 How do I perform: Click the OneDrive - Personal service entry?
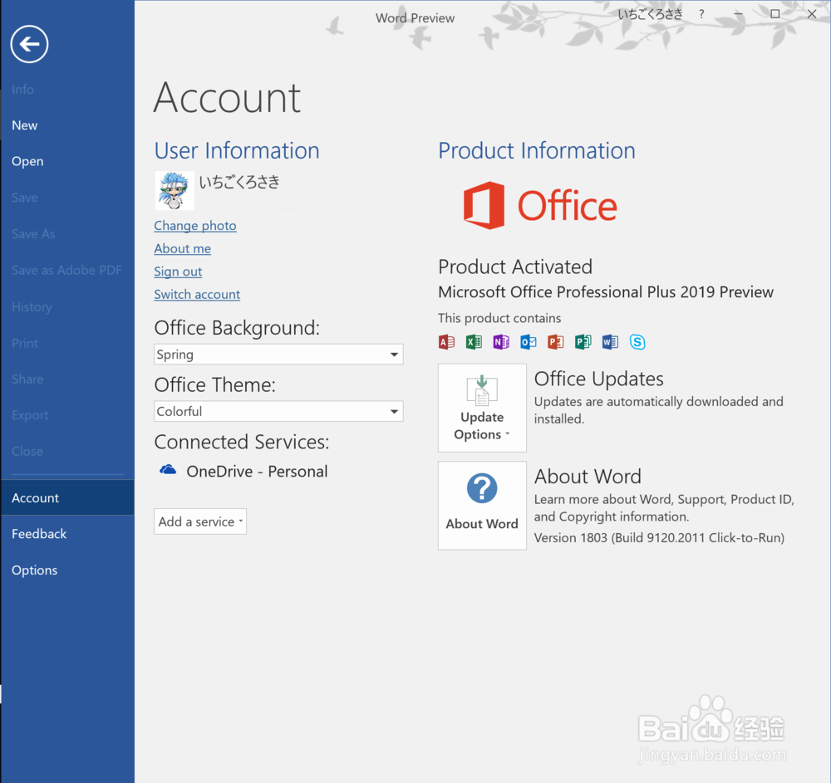click(243, 471)
